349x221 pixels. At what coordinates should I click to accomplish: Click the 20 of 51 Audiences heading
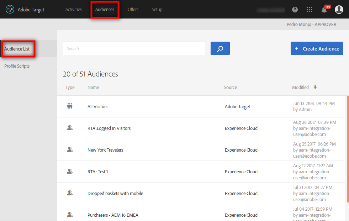point(90,74)
